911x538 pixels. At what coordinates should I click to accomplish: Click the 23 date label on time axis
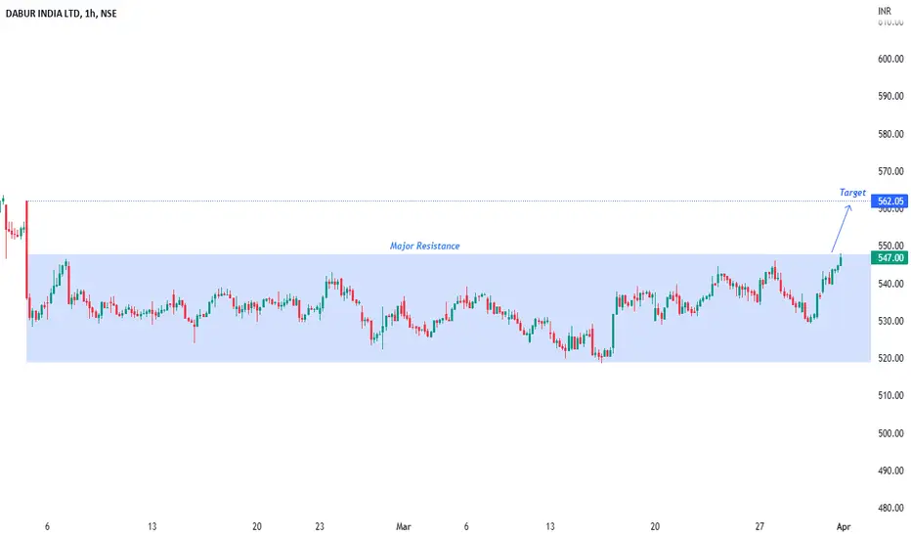coord(321,525)
